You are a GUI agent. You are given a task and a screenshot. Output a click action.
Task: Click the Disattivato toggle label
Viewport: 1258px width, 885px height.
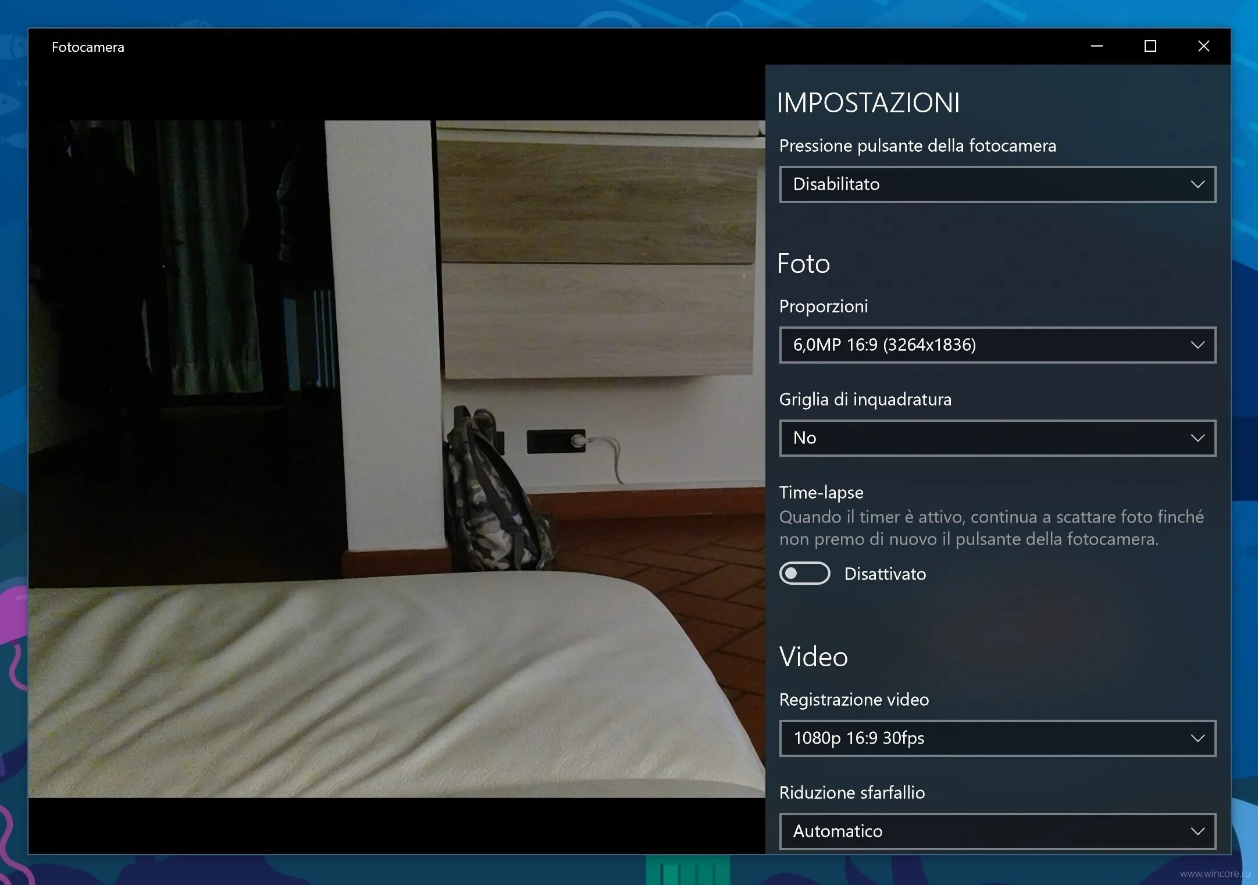884,574
